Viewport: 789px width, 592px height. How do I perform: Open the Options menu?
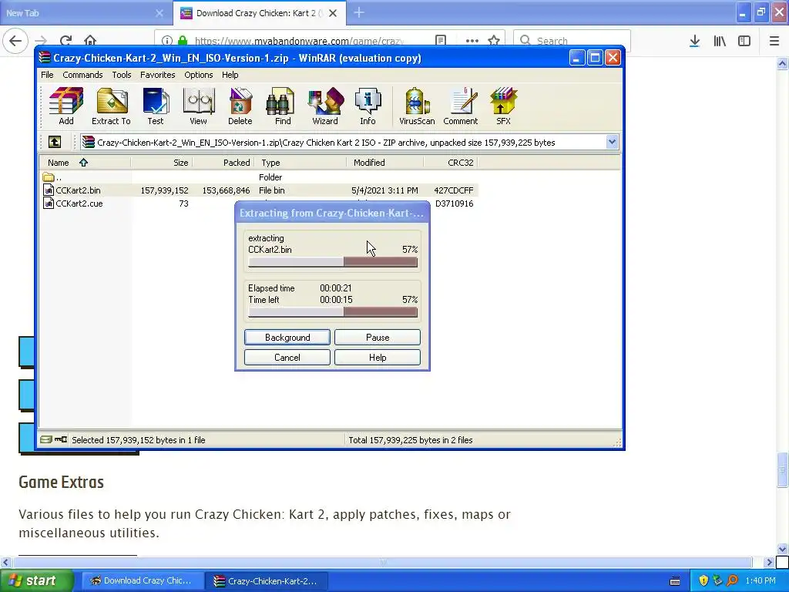click(198, 75)
